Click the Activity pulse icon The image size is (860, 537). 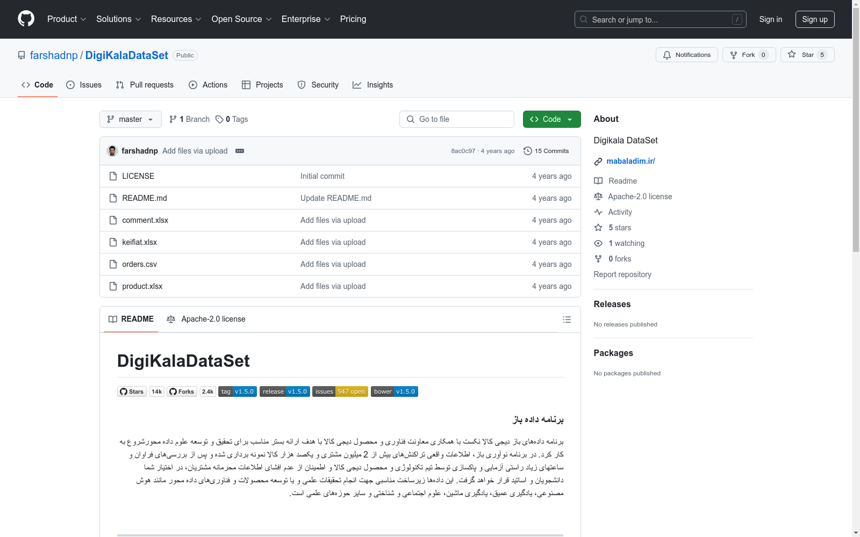pyautogui.click(x=598, y=212)
